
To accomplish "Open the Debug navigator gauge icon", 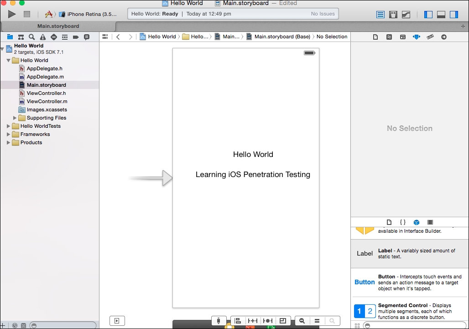I will click(64, 37).
